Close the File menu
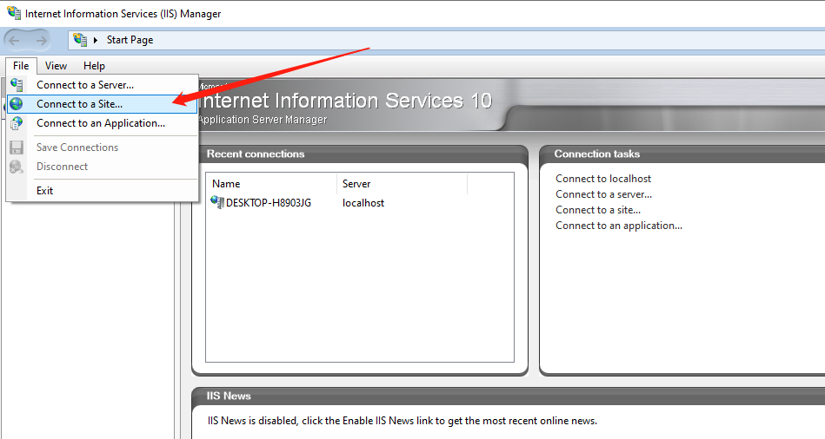This screenshot has height=439, width=825. (21, 66)
